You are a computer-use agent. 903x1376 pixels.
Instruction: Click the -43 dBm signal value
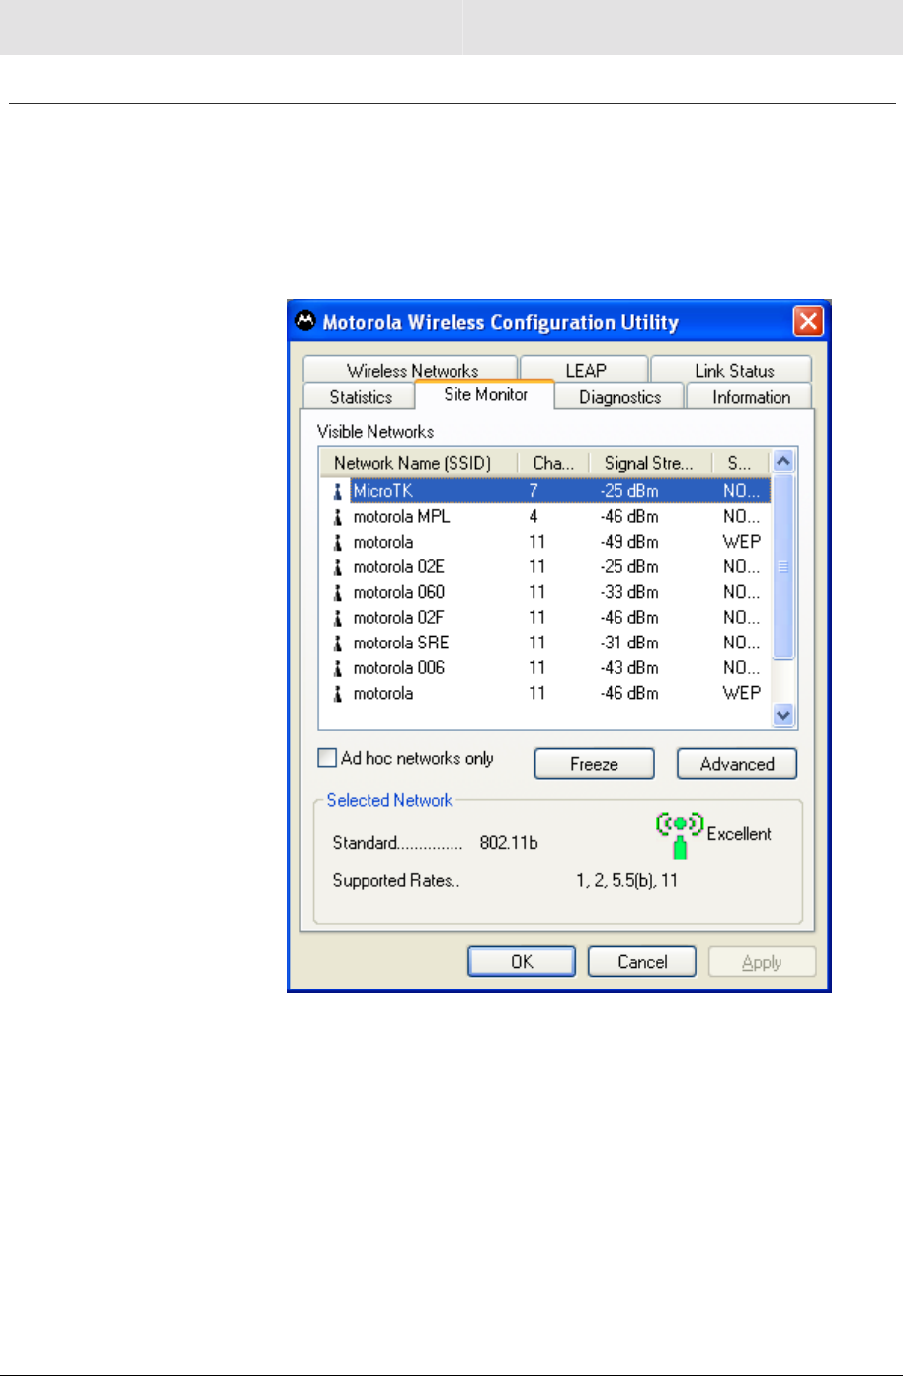pyautogui.click(x=629, y=668)
